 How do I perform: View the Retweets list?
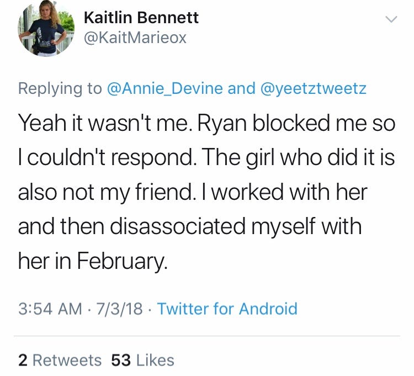pos(67,361)
